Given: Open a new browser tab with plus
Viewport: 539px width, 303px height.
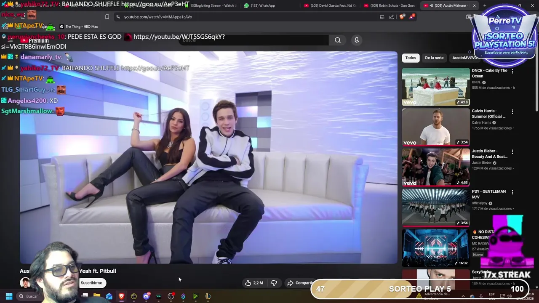Looking at the screenshot, I should pyautogui.click(x=485, y=5).
